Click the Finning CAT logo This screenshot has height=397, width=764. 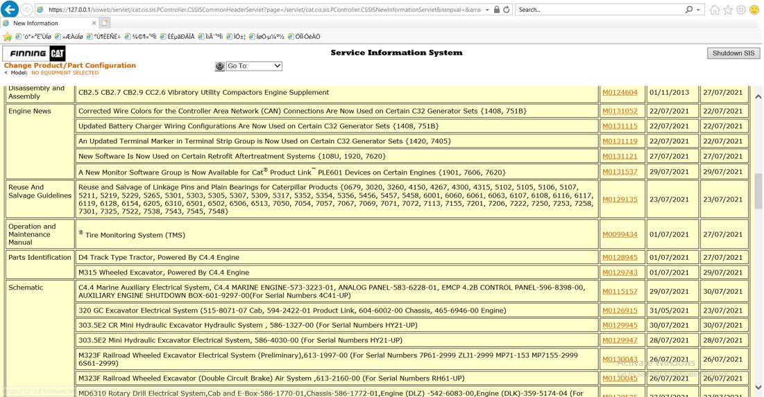pos(34,53)
